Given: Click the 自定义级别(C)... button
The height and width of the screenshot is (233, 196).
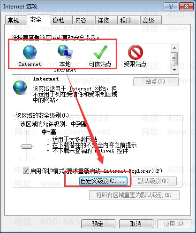Looking at the screenshot, I should (103, 181).
